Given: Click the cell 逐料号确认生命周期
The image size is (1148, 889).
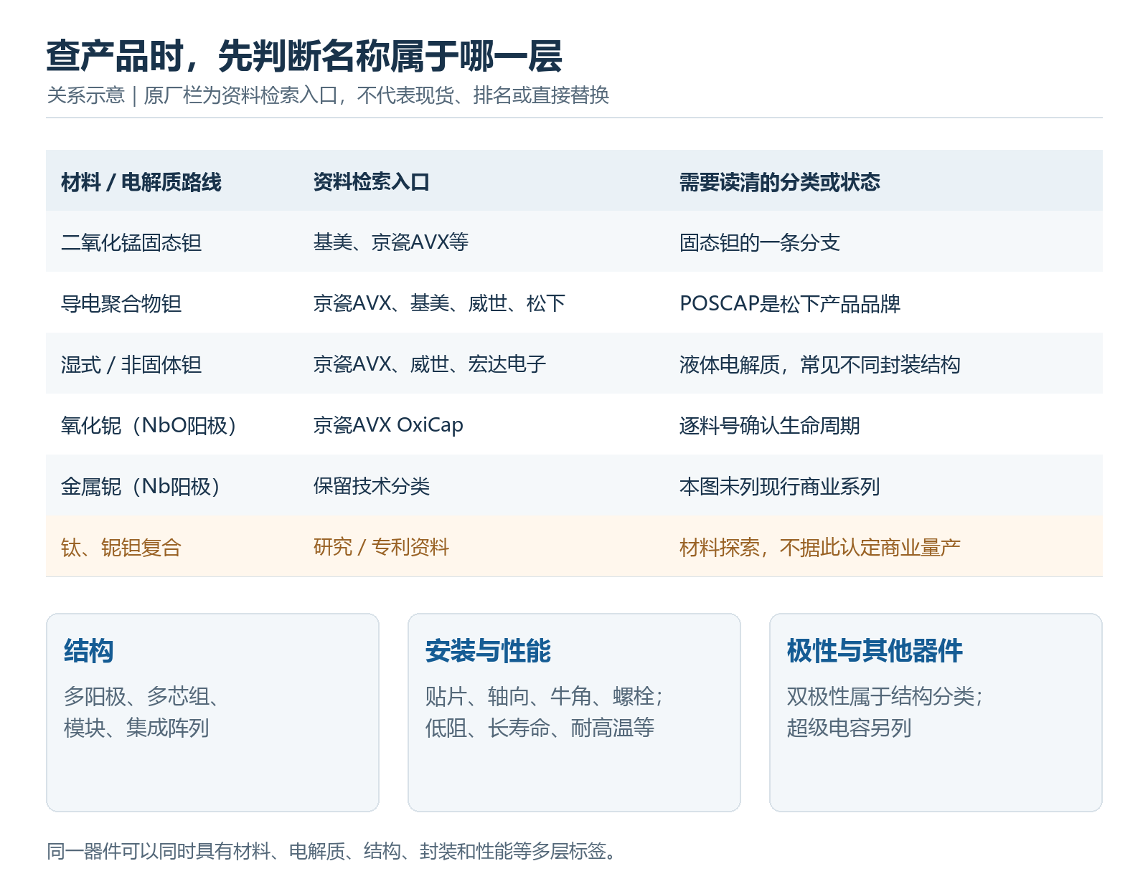Looking at the screenshot, I should point(770,426).
